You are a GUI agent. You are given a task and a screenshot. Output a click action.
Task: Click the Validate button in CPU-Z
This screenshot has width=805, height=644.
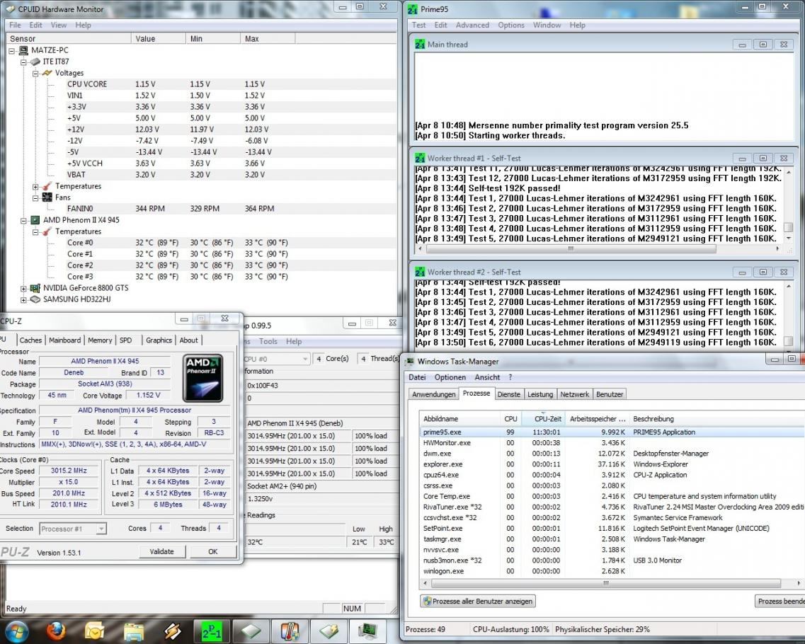tap(161, 551)
